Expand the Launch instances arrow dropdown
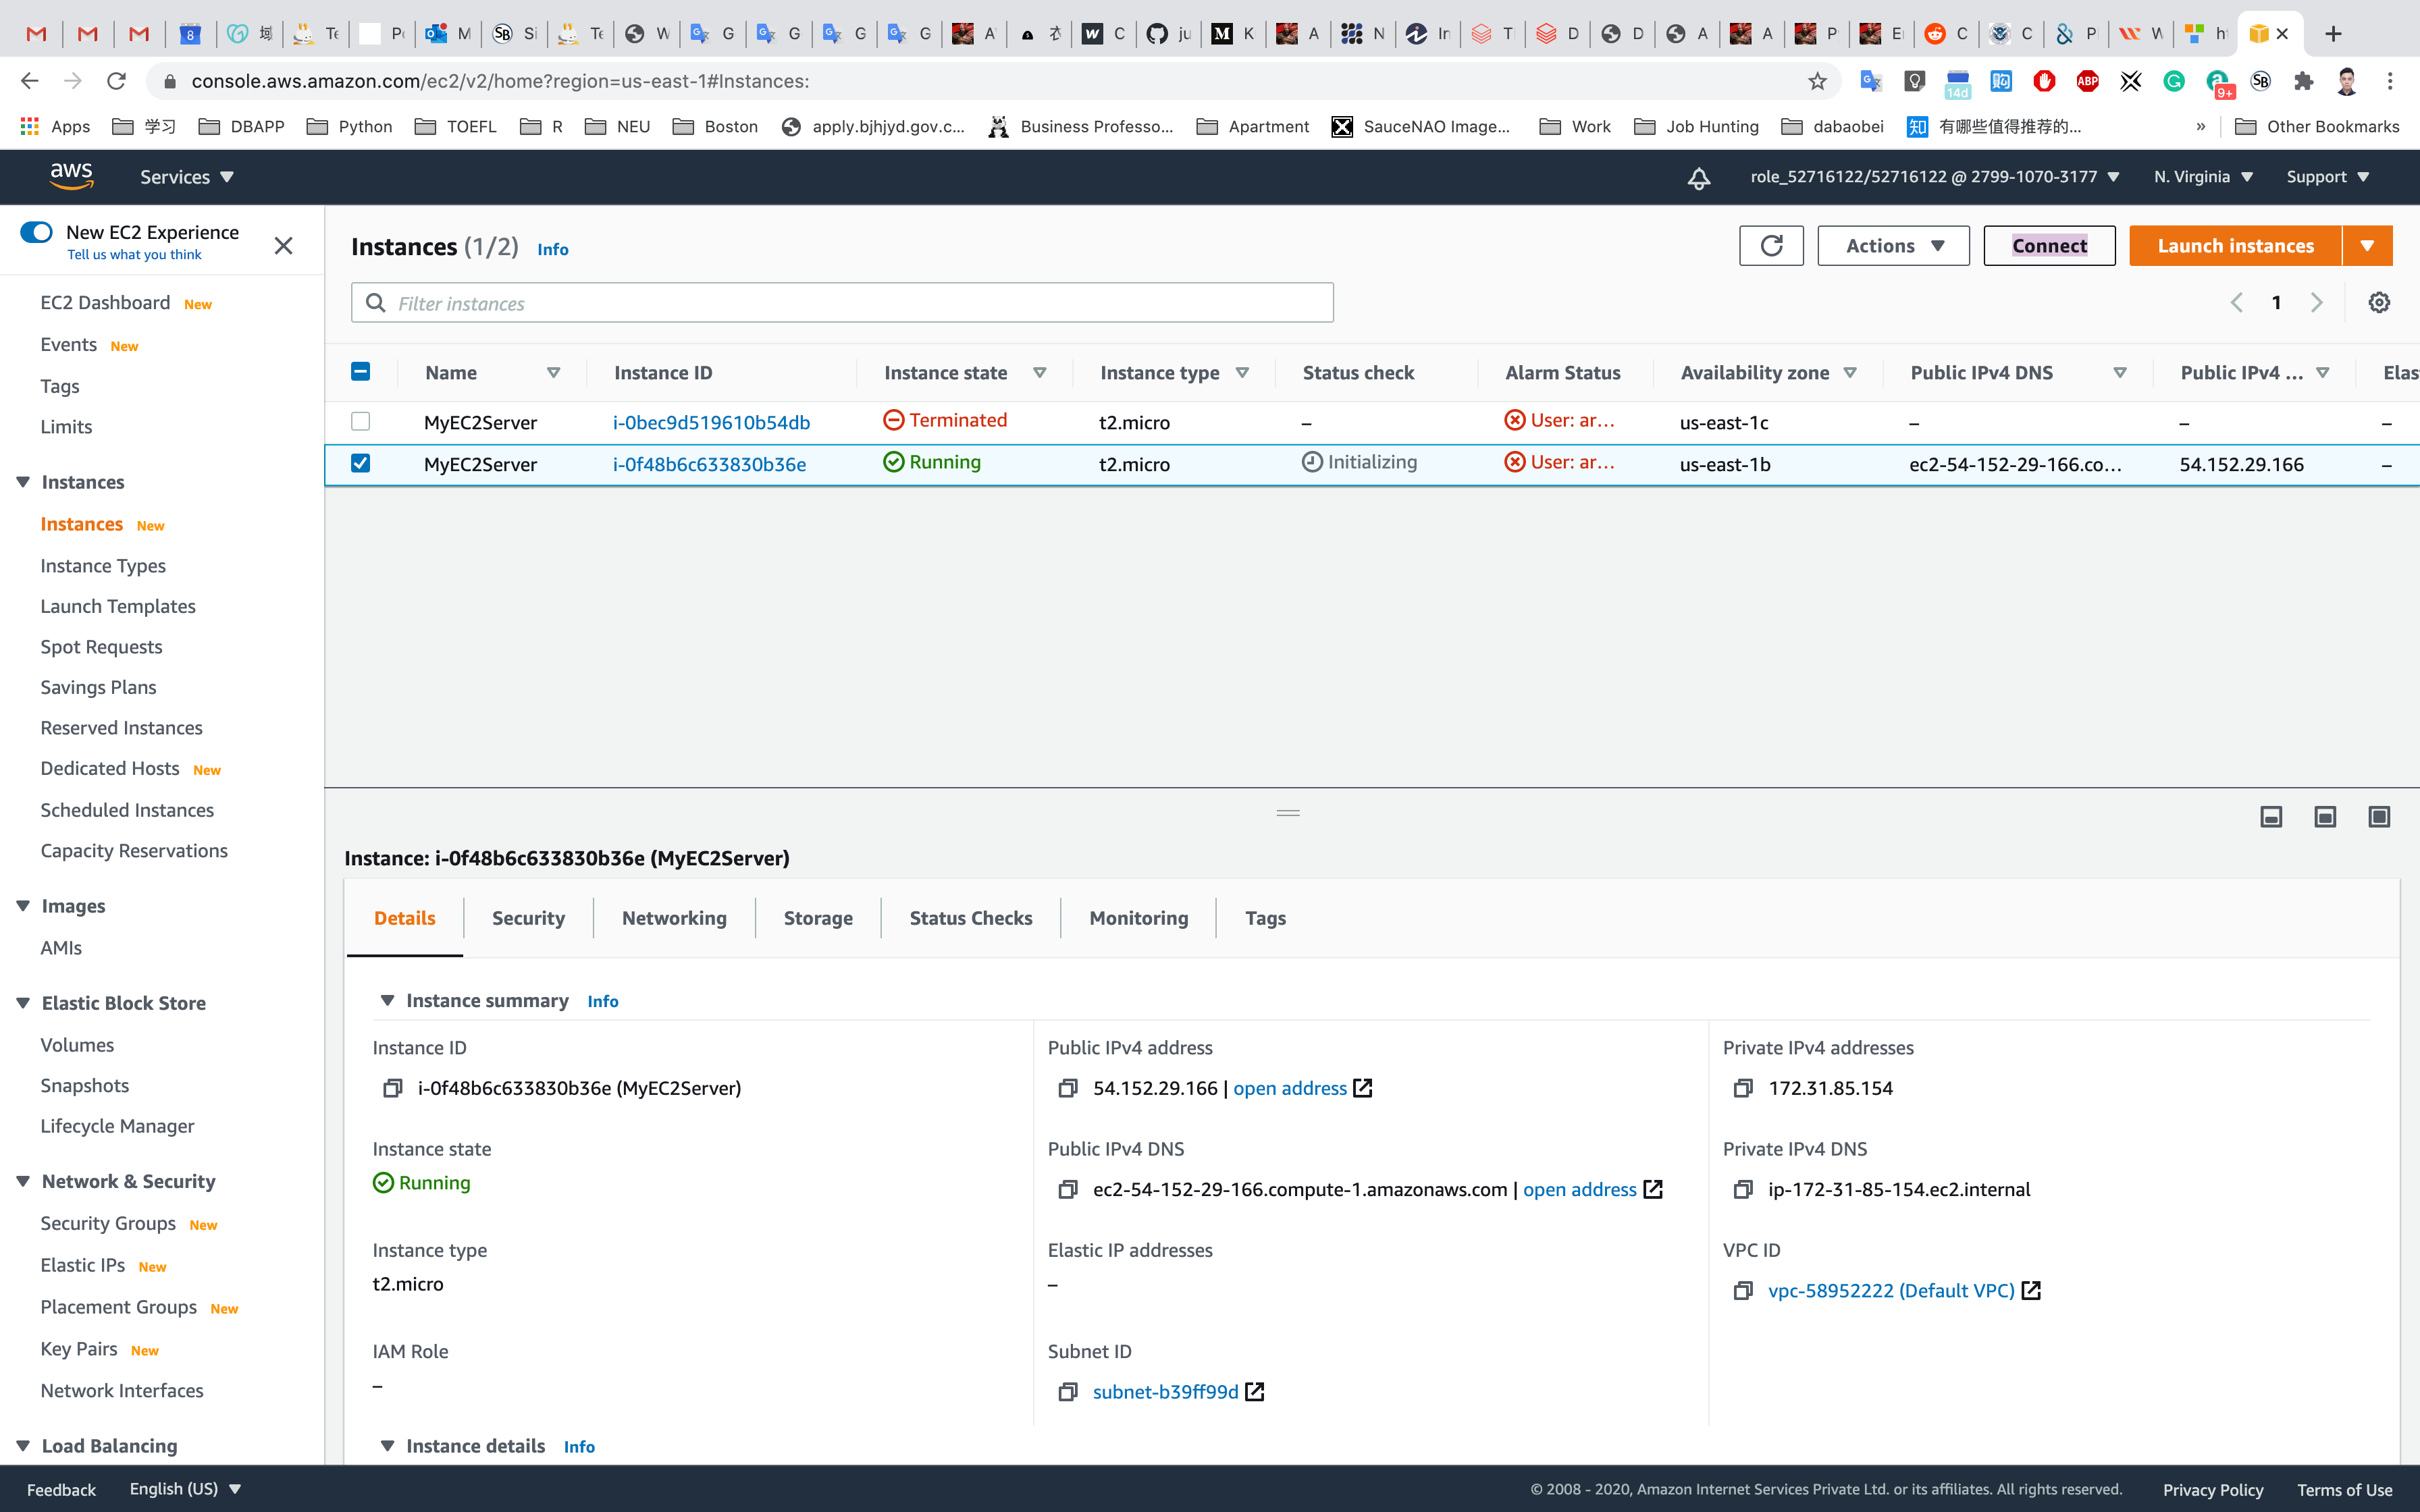Screen dimensions: 2420x1512 pyautogui.click(x=2367, y=246)
